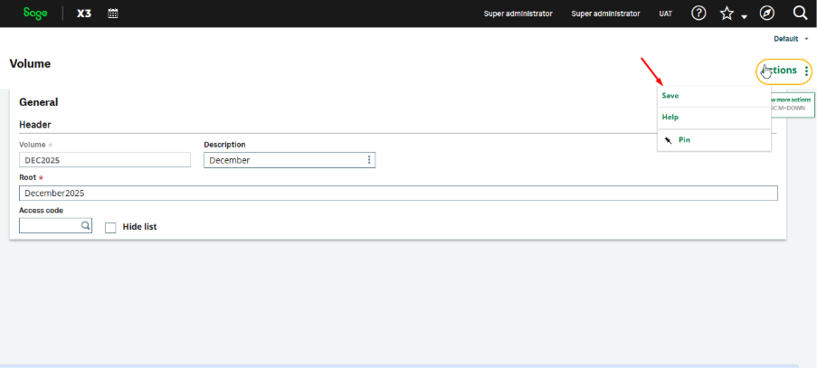Open the compass navigation icon
This screenshot has height=369, width=817.
767,14
